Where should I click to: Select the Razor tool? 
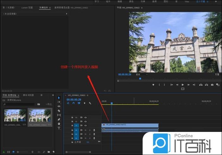(x=59, y=111)
